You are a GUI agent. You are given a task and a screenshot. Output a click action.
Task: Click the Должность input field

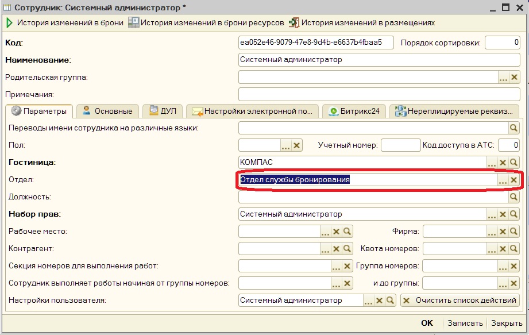(373, 197)
